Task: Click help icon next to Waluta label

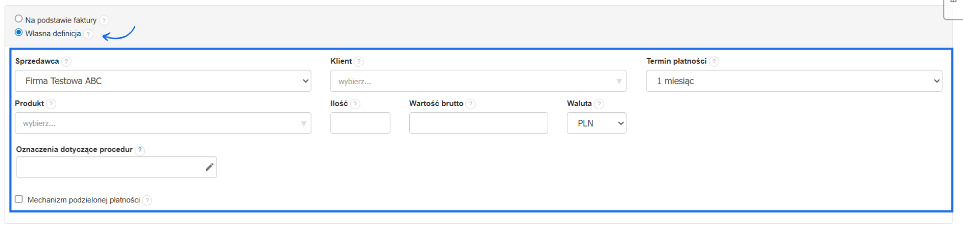Action: click(x=599, y=104)
